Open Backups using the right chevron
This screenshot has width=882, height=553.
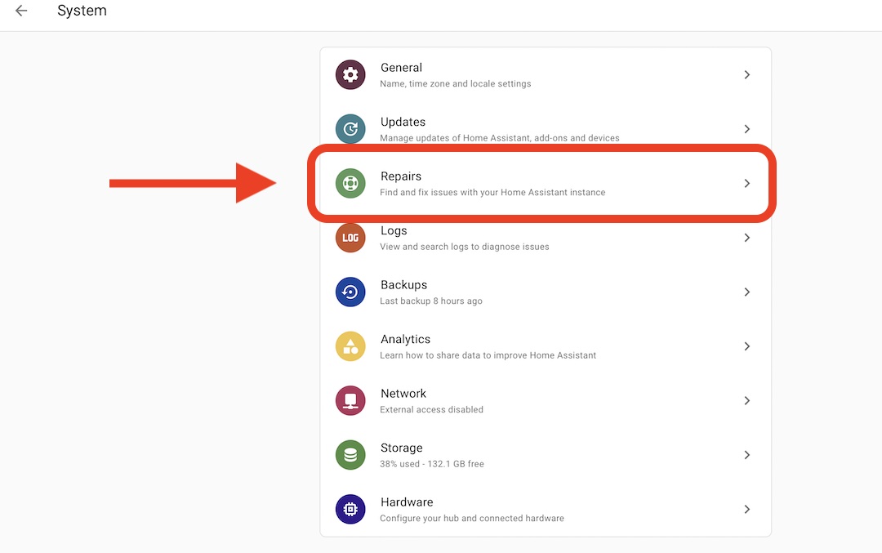pyautogui.click(x=747, y=292)
